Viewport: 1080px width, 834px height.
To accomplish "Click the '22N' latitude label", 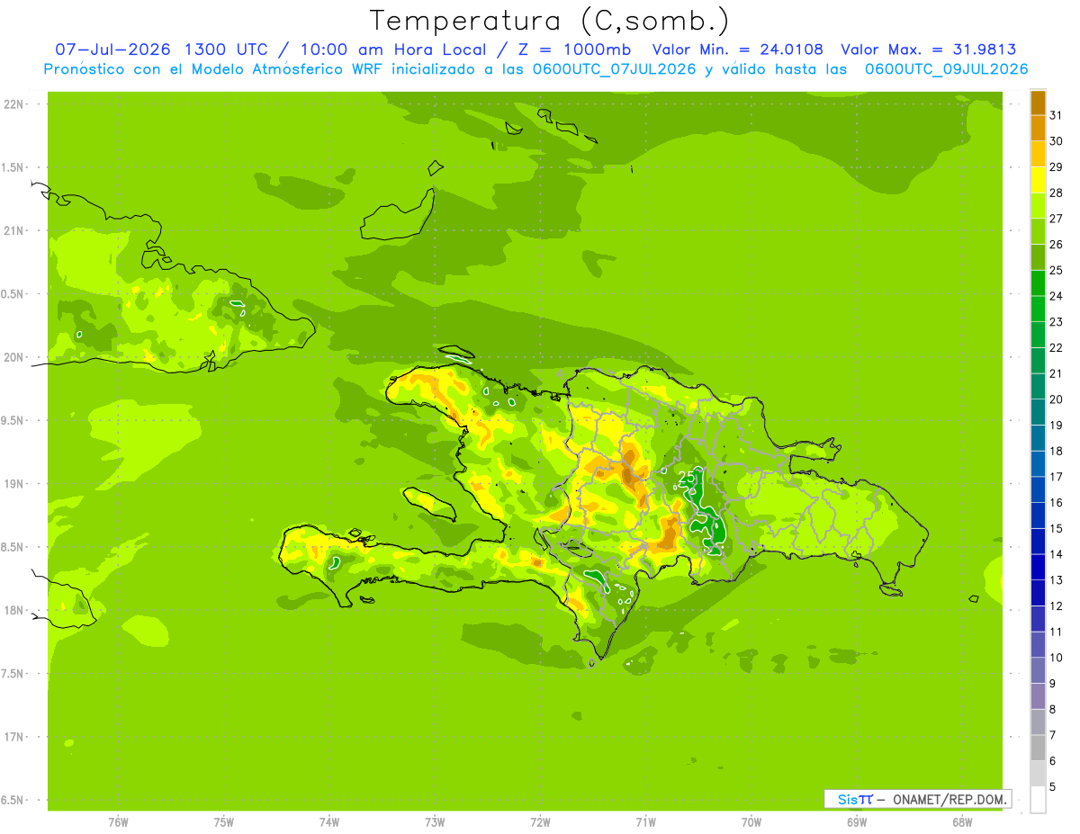I will pos(14,103).
